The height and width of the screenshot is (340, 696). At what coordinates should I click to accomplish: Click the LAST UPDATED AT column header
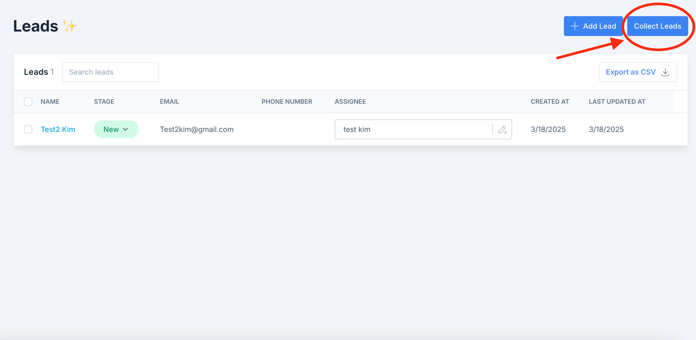click(617, 102)
